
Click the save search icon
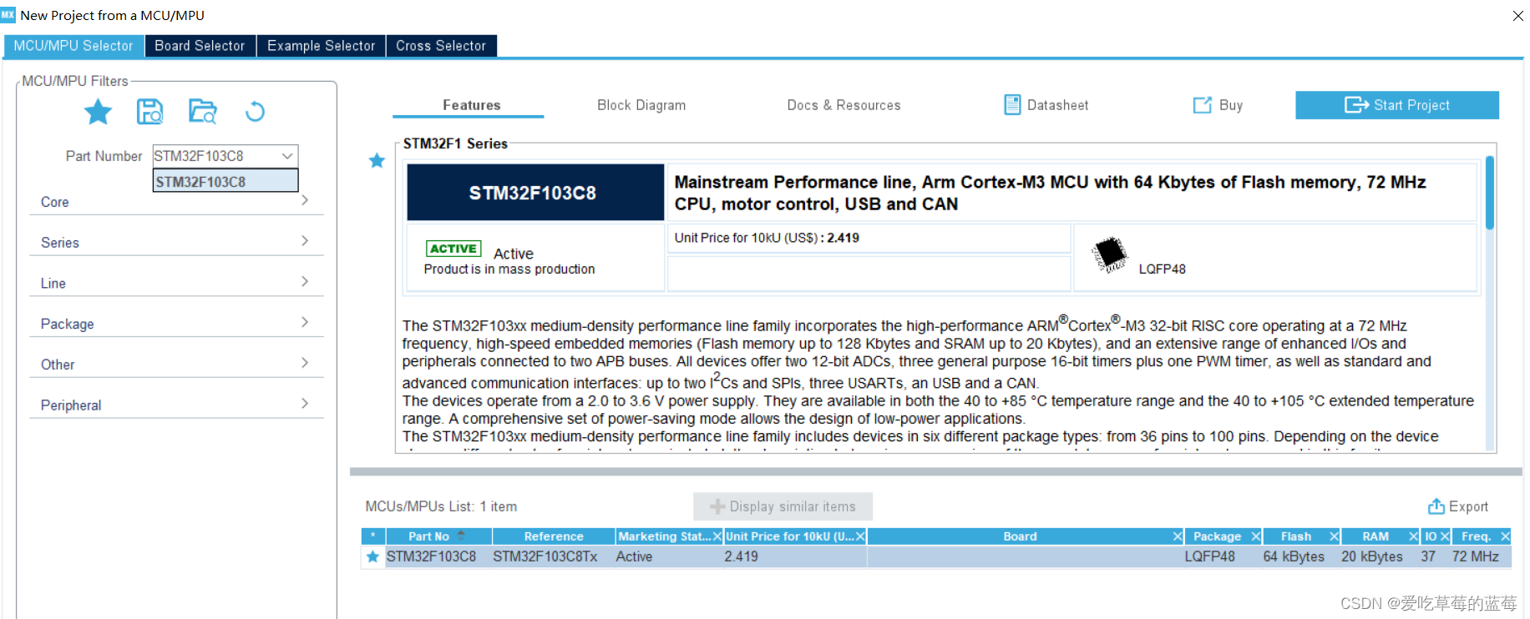point(150,111)
